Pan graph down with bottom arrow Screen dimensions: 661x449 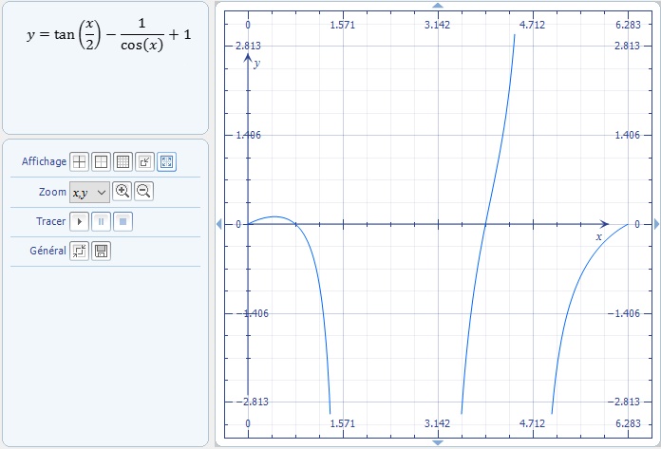437,442
